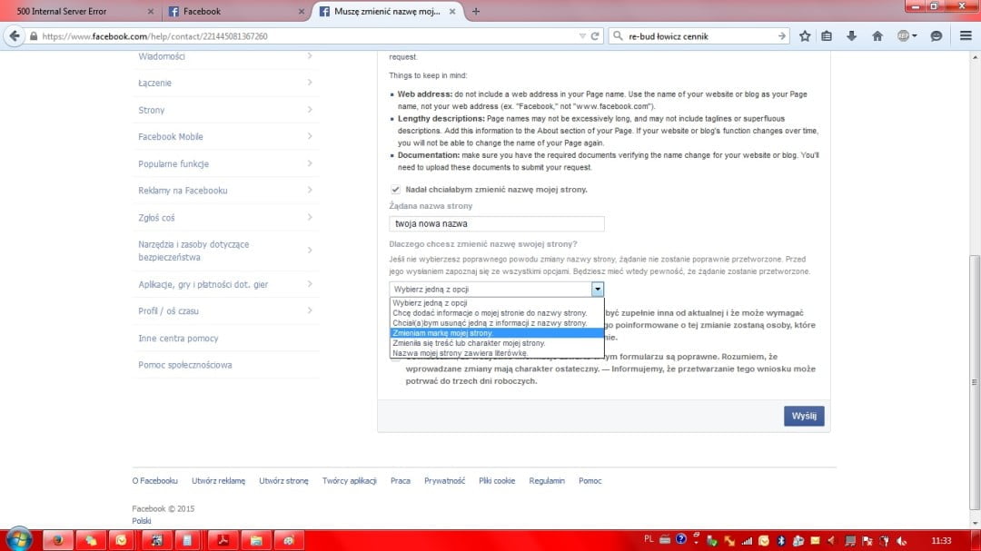Image resolution: width=981 pixels, height=551 pixels.
Task: Open Adobe Reader from the taskbar
Action: tap(223, 540)
